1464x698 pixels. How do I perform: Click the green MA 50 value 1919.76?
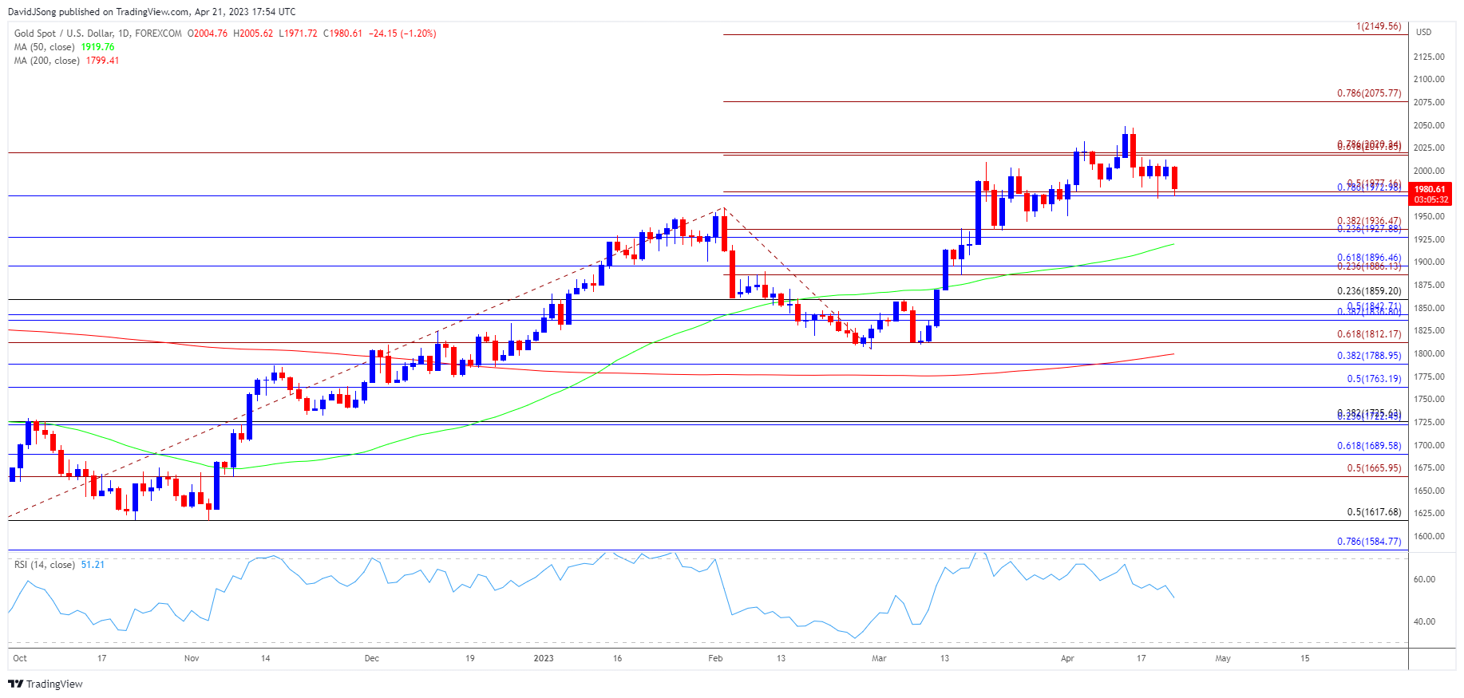coord(98,47)
